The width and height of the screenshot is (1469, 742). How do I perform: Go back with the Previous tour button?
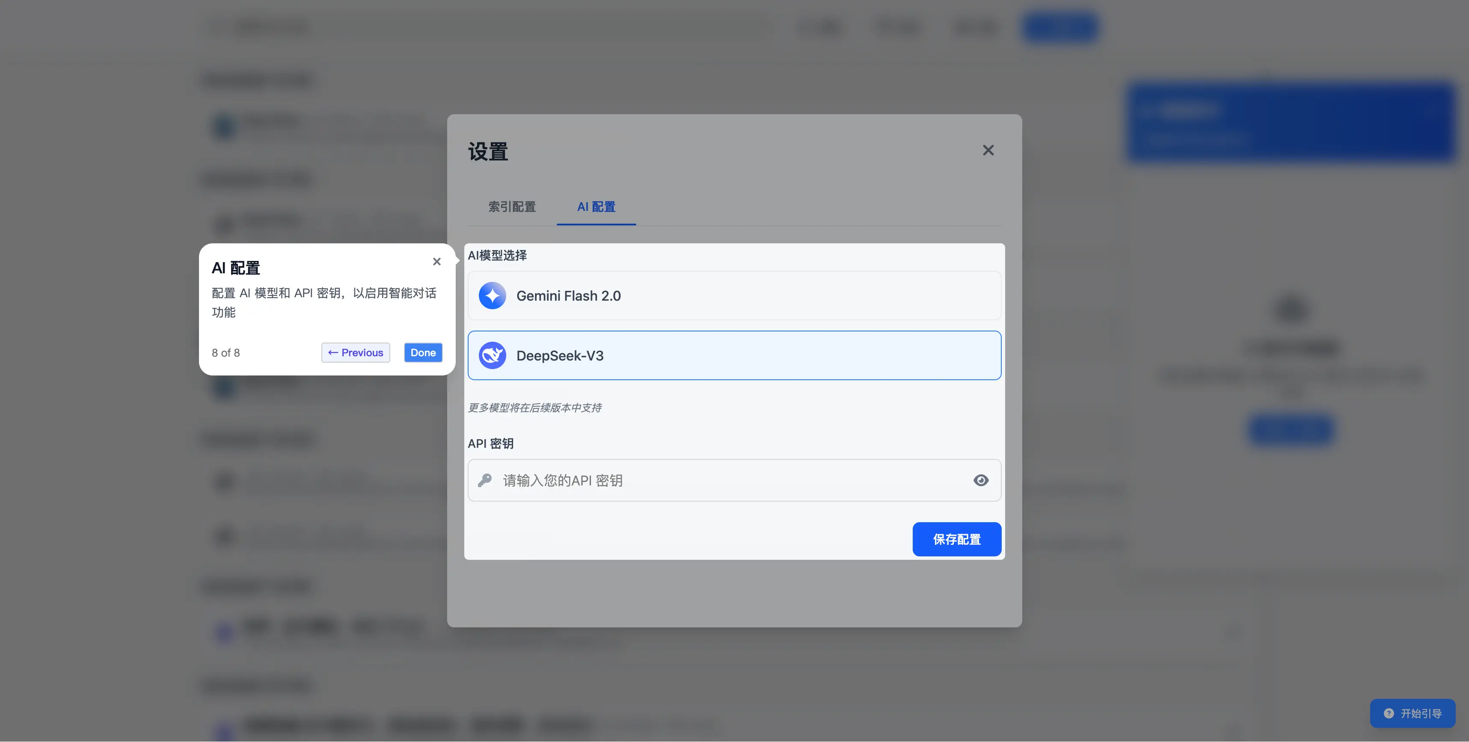[355, 353]
